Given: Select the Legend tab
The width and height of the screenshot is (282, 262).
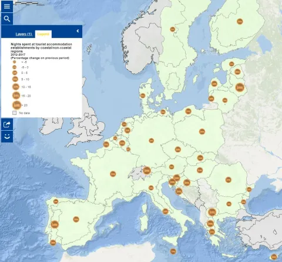Looking at the screenshot, I should pos(43,34).
